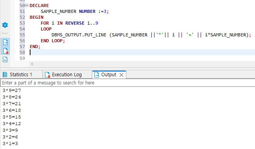
Task: Click line number 58 in gutter
Action: pos(22,52)
